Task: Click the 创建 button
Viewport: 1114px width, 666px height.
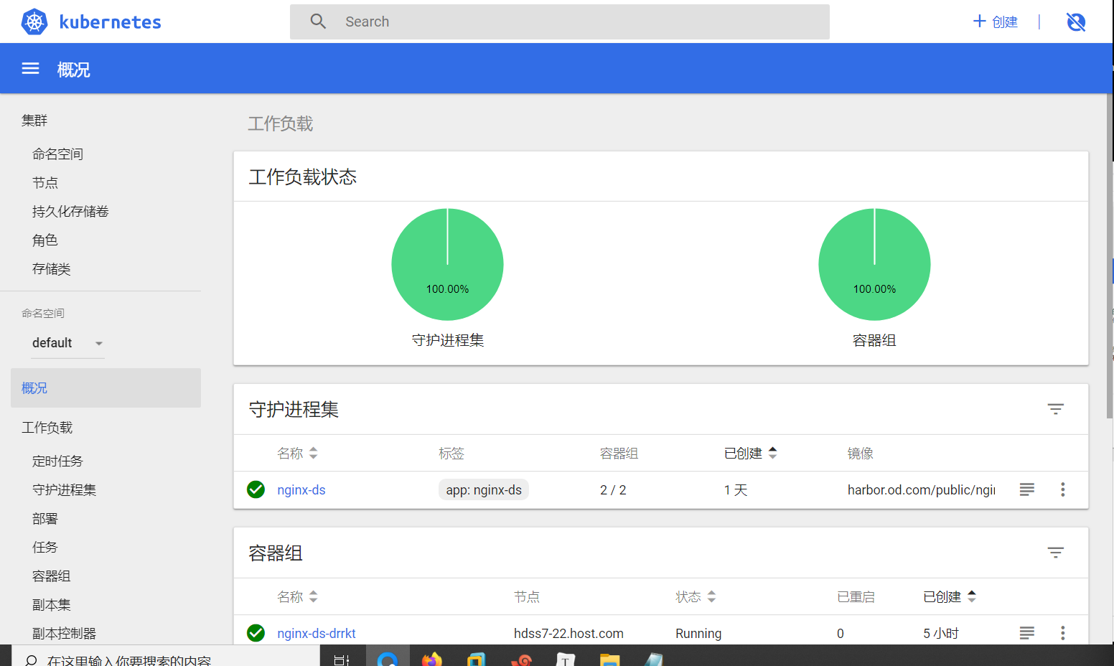Action: pos(995,22)
